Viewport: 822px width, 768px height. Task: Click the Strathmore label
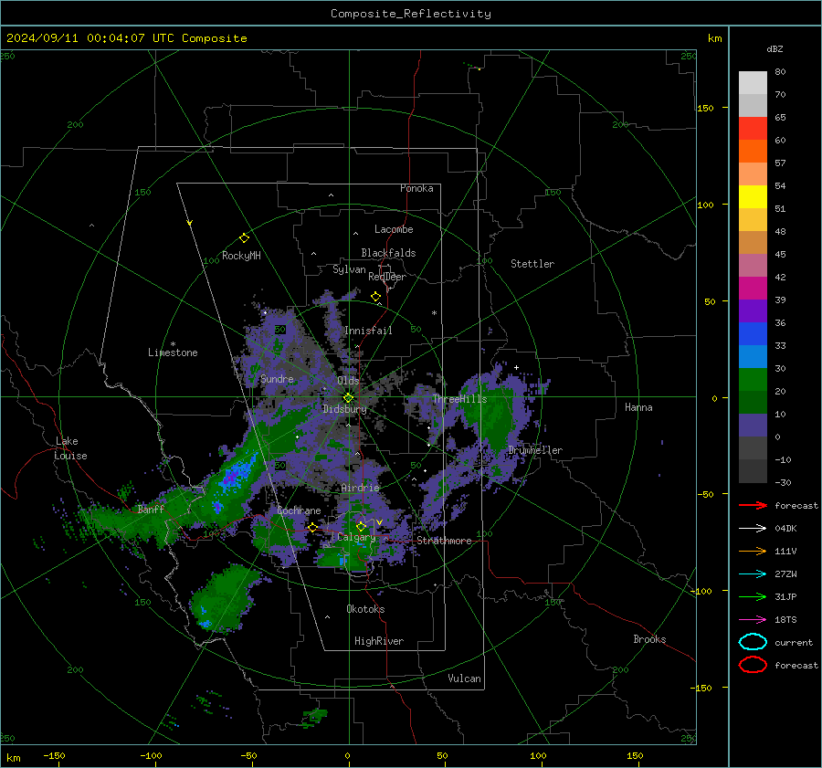(x=444, y=541)
